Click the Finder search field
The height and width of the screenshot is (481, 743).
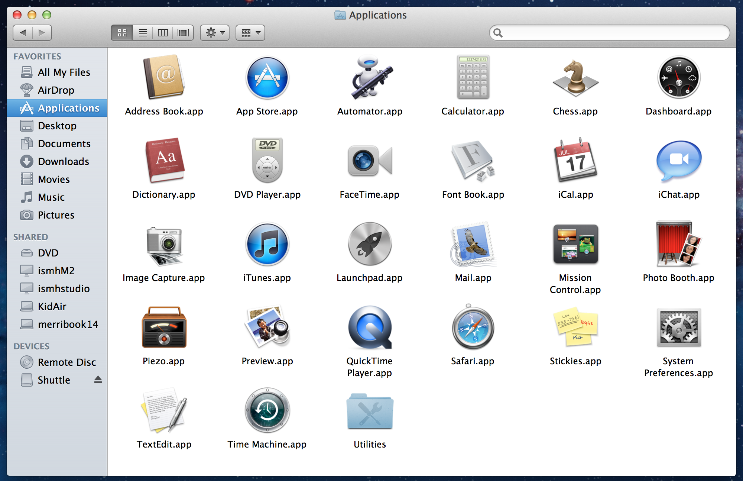click(610, 33)
